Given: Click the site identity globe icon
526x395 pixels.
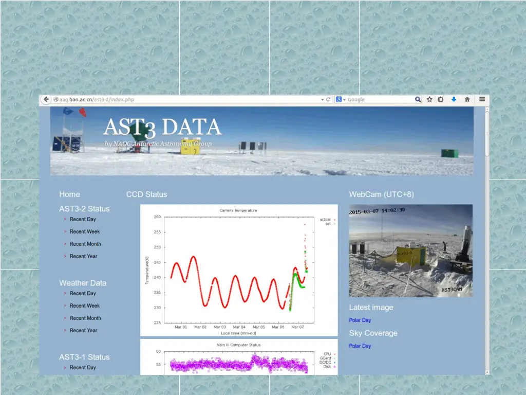Looking at the screenshot, I should (x=56, y=99).
